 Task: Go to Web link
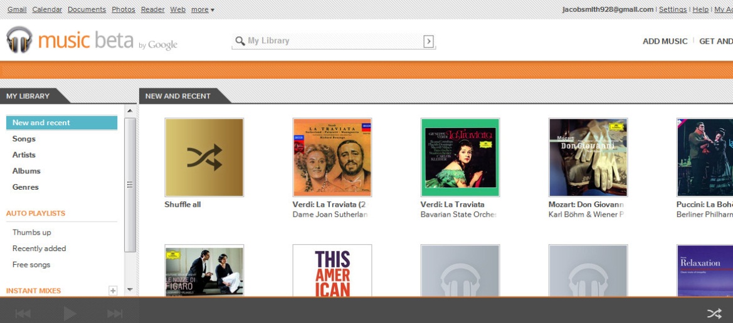177,9
